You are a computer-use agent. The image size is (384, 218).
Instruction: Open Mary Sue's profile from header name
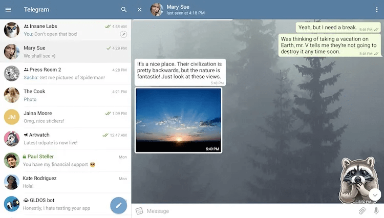178,7
